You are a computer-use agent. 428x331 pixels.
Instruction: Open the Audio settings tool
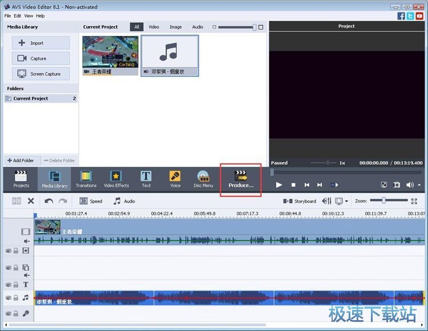[124, 201]
